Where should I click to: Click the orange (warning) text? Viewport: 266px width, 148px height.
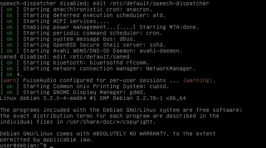coord(199,80)
